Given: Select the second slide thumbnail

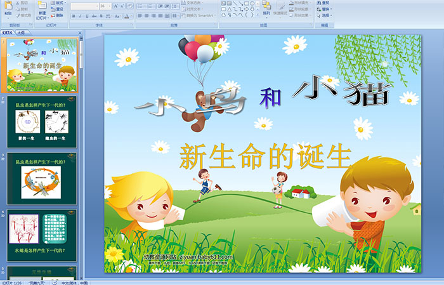Looking at the screenshot, I should tap(42, 123).
